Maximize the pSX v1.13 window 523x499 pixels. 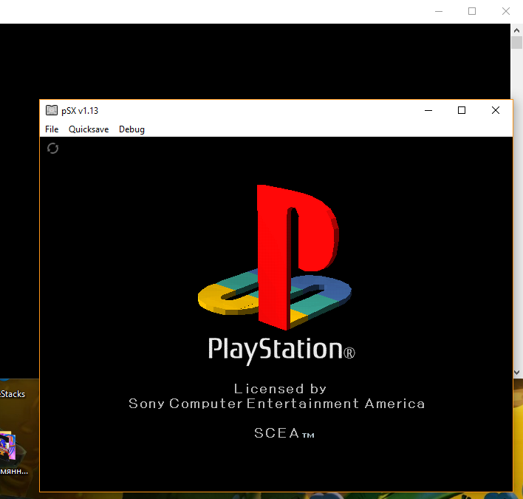[x=462, y=110]
